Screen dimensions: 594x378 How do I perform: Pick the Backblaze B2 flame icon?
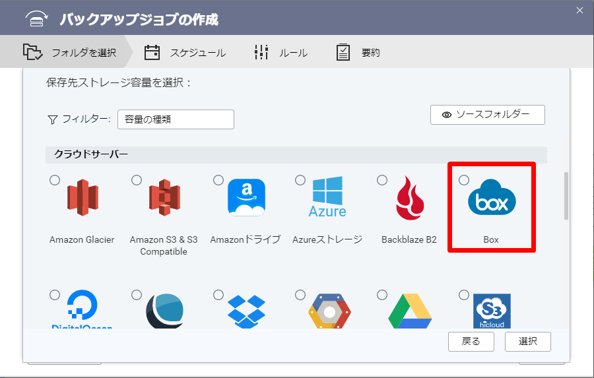pyautogui.click(x=409, y=197)
